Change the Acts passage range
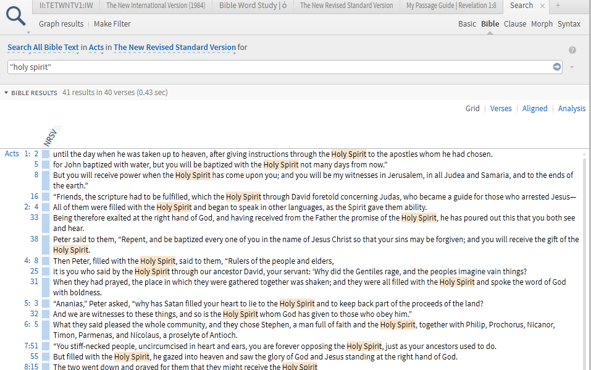 (x=96, y=48)
